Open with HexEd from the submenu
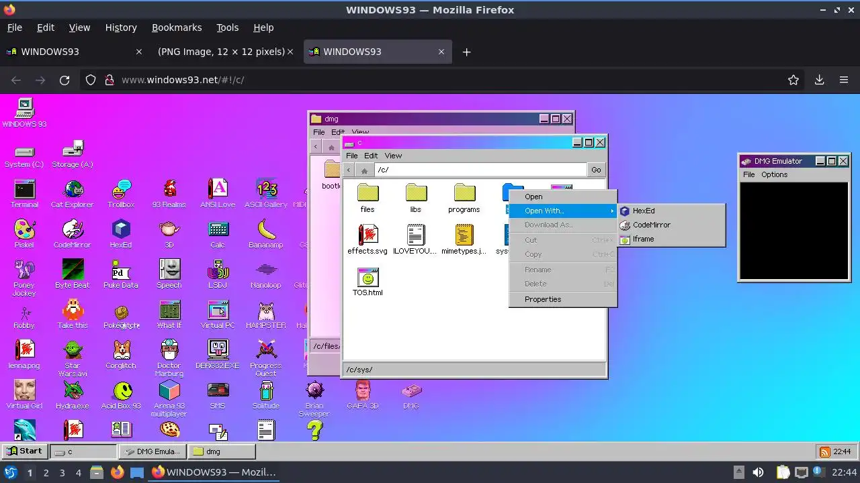The image size is (860, 483). [x=672, y=211]
